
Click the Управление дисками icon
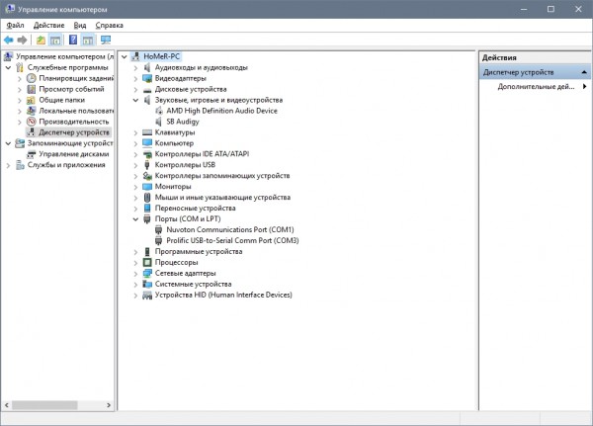(32, 154)
